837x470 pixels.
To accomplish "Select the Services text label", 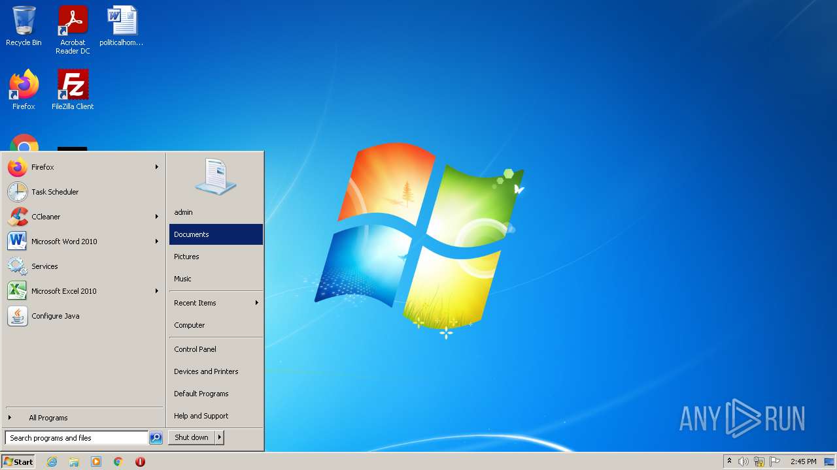I will click(44, 266).
